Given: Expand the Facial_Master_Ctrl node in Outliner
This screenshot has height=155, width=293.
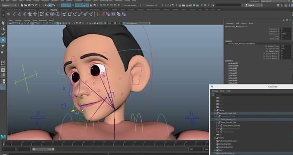Looking at the screenshot, I should pyautogui.click(x=217, y=119).
